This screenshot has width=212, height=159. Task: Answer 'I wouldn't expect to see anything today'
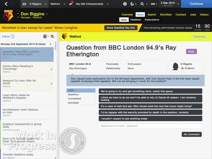[150, 119]
